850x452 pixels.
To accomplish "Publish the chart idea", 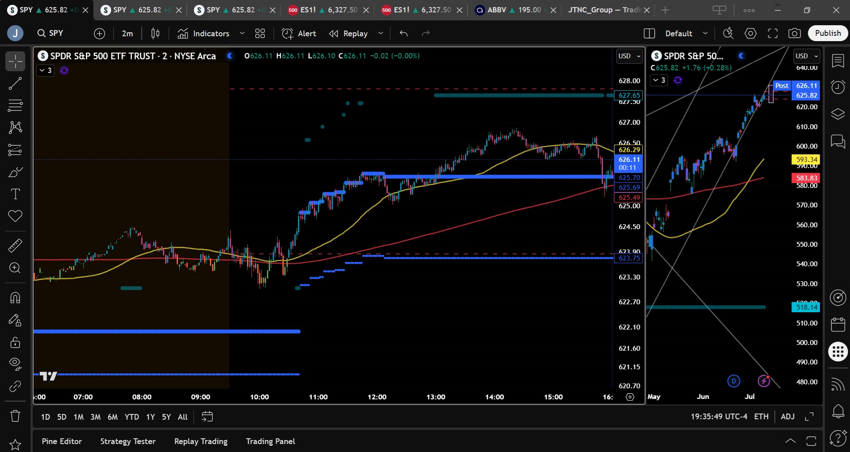I will click(x=828, y=33).
